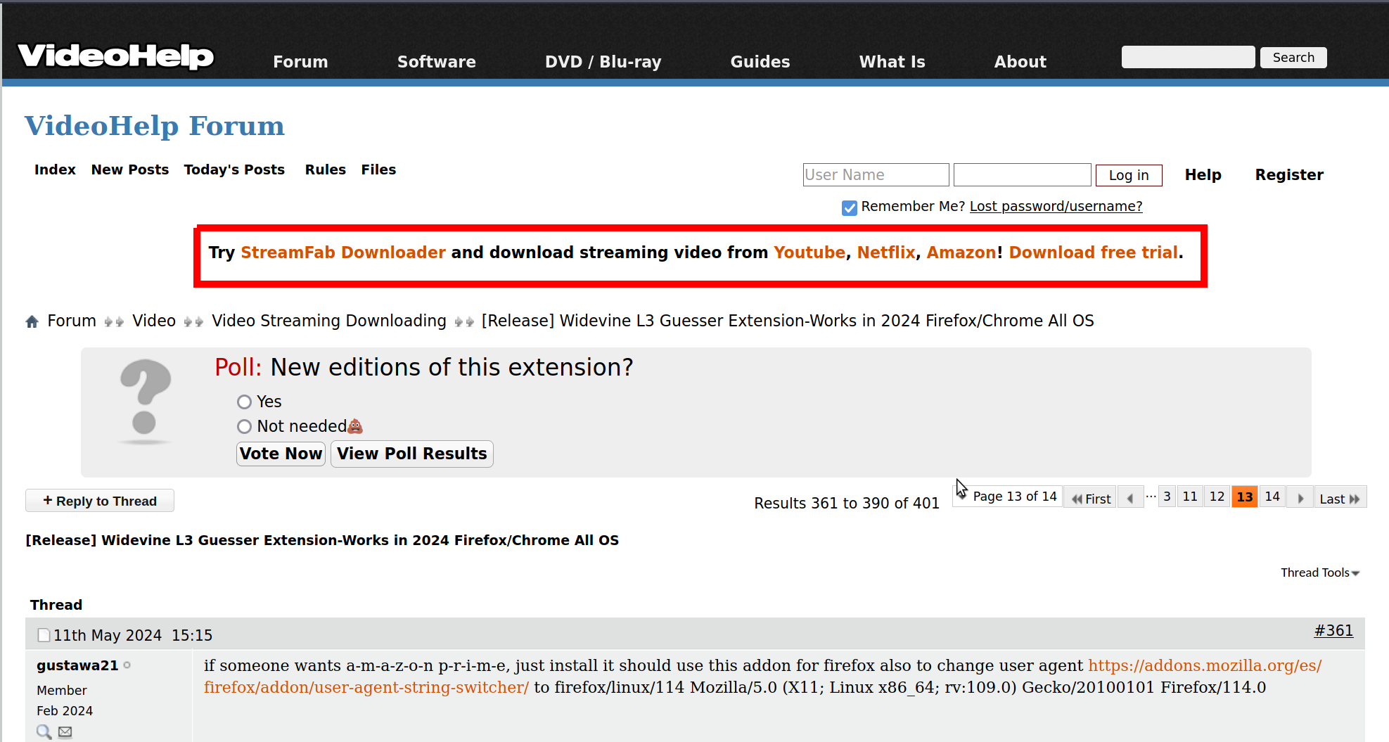
Task: Click the post icon beside 11th May 2024
Action: [x=44, y=635]
